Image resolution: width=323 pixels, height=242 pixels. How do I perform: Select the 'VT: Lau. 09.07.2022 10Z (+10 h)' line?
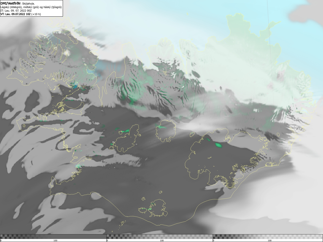point(21,14)
